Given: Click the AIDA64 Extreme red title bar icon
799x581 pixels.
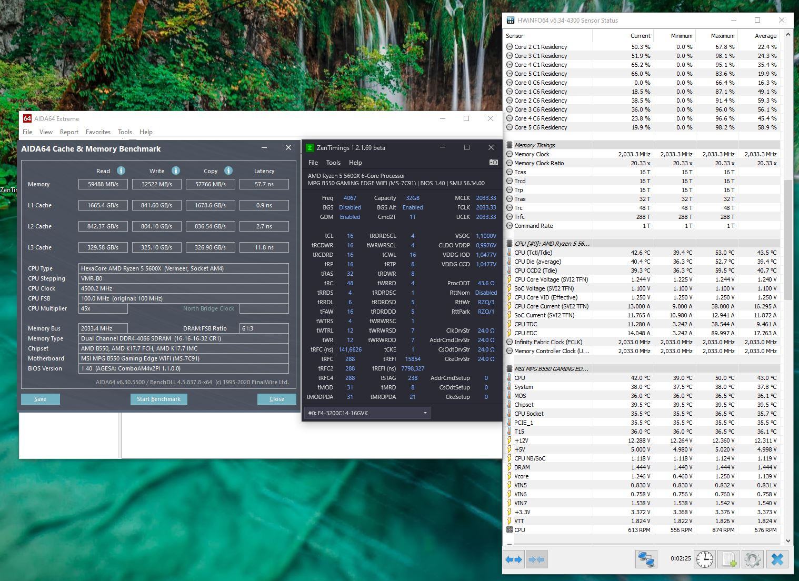Looking at the screenshot, I should point(27,118).
